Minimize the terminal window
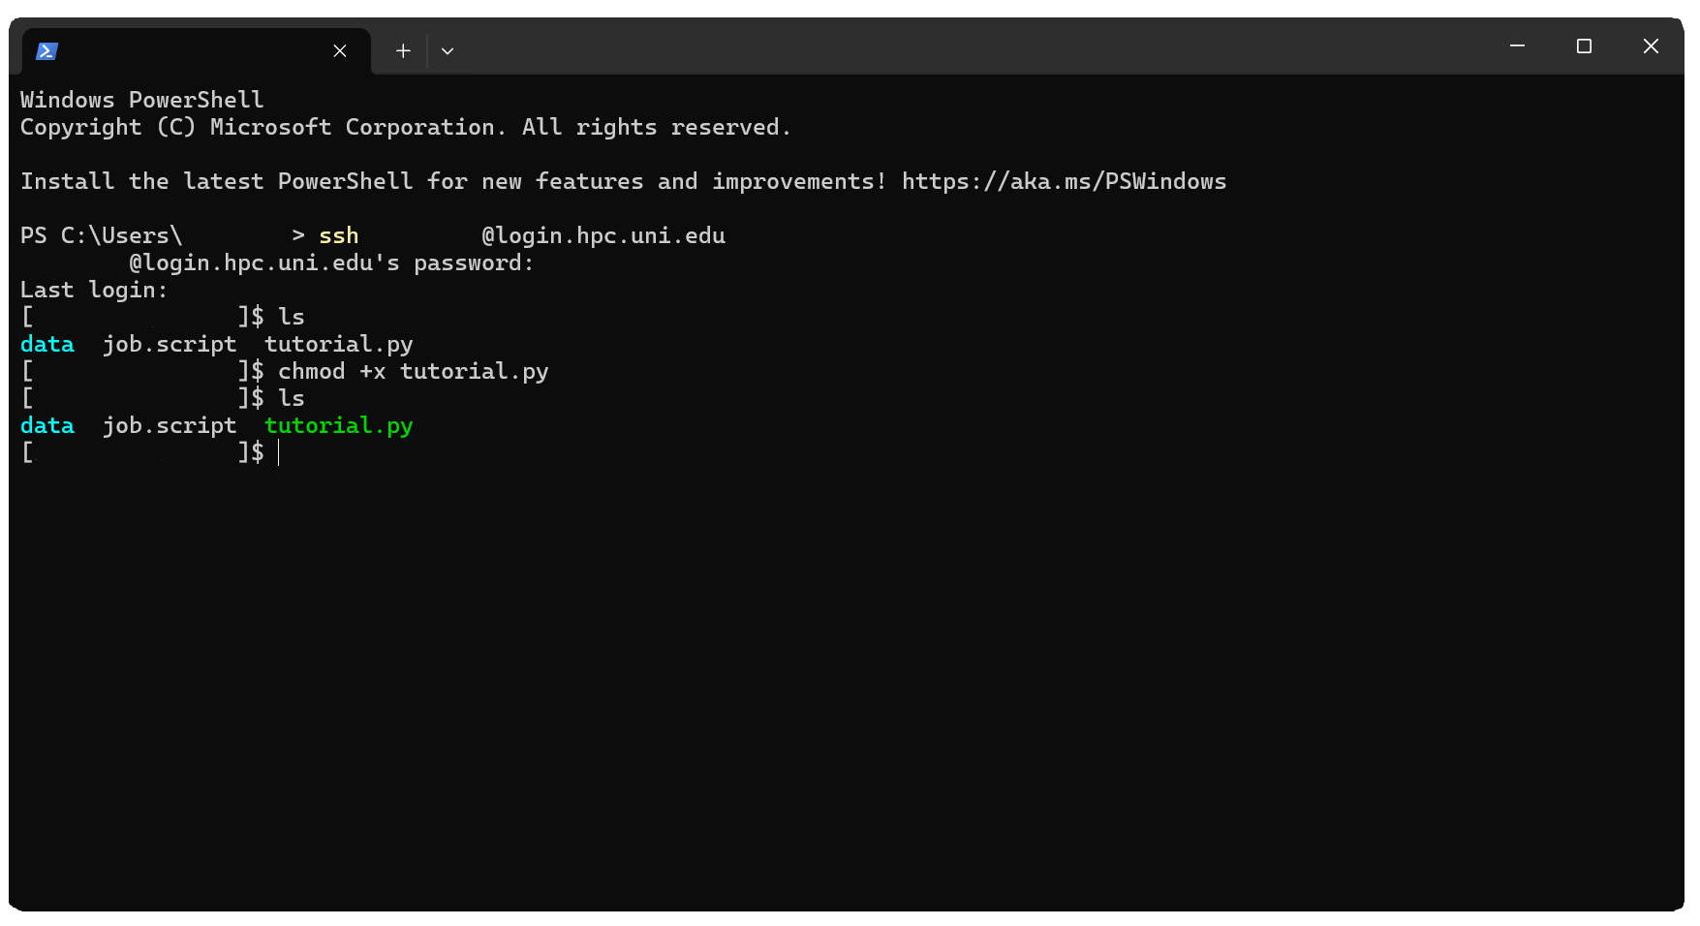Screen dimensions: 1700x926 [x=1517, y=46]
